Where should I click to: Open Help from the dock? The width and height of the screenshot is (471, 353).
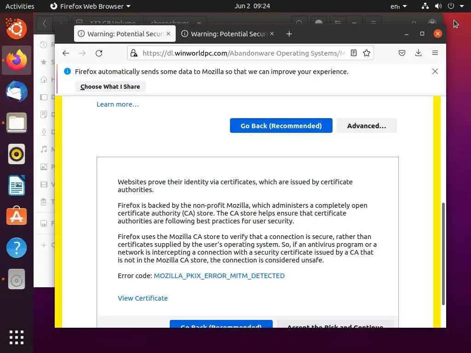tap(17, 248)
